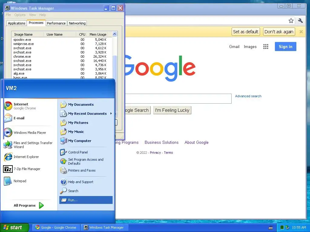Open Notepad from Start menu
The image size is (310, 232).
click(20, 181)
